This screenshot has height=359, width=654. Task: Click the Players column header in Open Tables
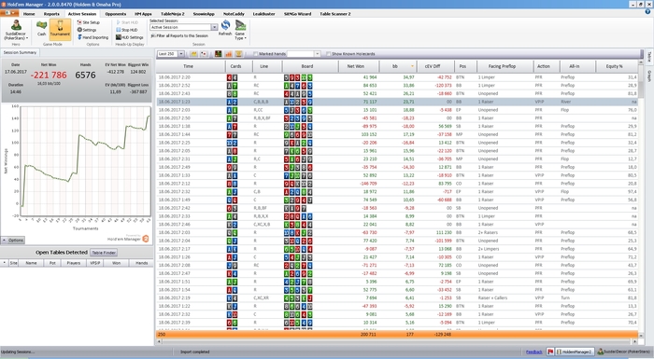(x=74, y=263)
